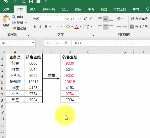Click the Tell Me lightbulb icon
This screenshot has height=138, width=150.
[x=148, y=9]
